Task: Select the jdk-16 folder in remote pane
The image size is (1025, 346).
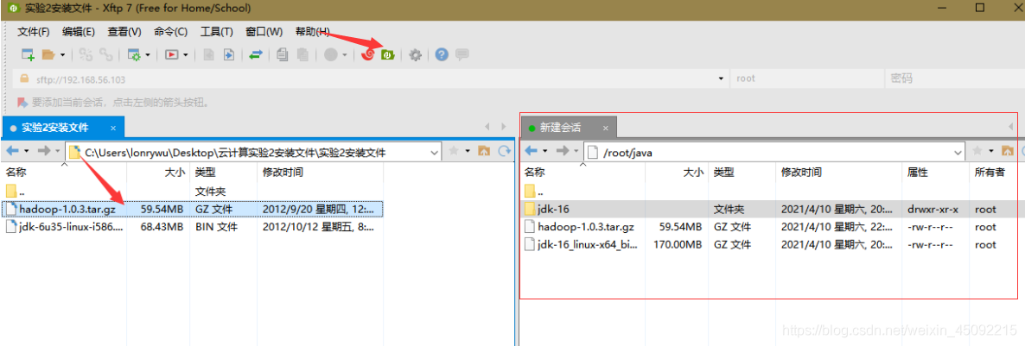Action: pyautogui.click(x=553, y=209)
